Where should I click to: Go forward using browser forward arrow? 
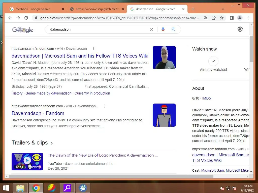click(x=18, y=18)
